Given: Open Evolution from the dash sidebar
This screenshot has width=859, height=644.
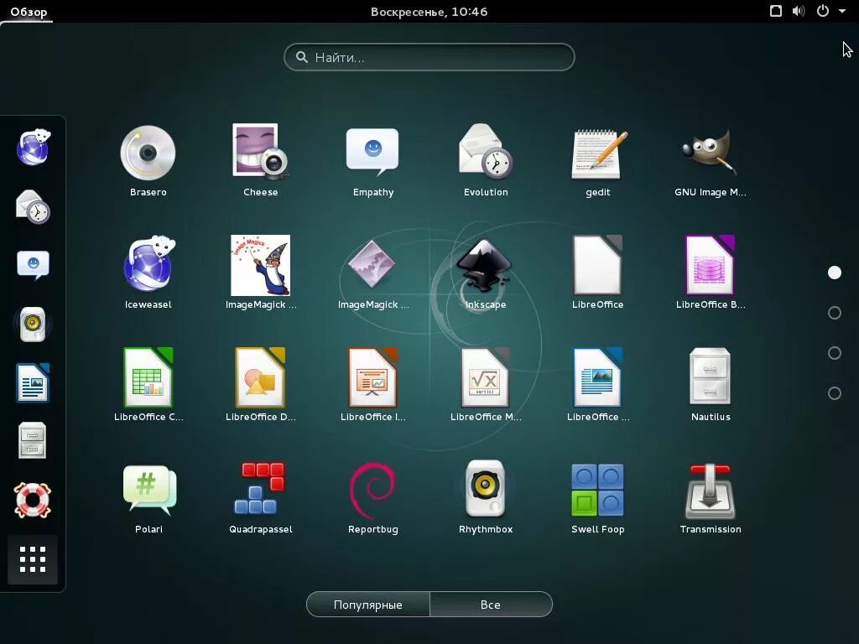Looking at the screenshot, I should tap(33, 206).
